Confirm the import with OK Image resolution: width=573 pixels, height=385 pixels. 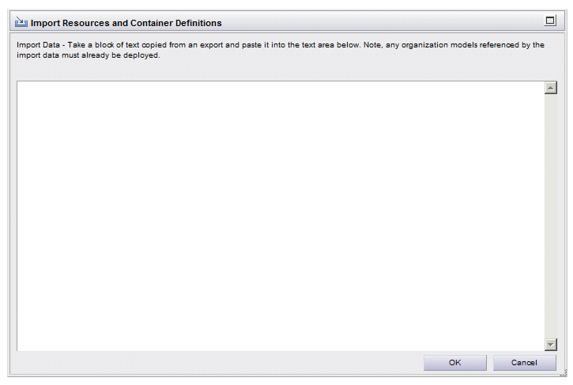455,363
